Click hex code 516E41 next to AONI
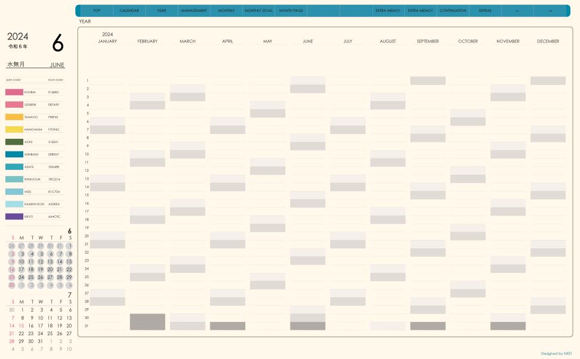 coord(53,142)
